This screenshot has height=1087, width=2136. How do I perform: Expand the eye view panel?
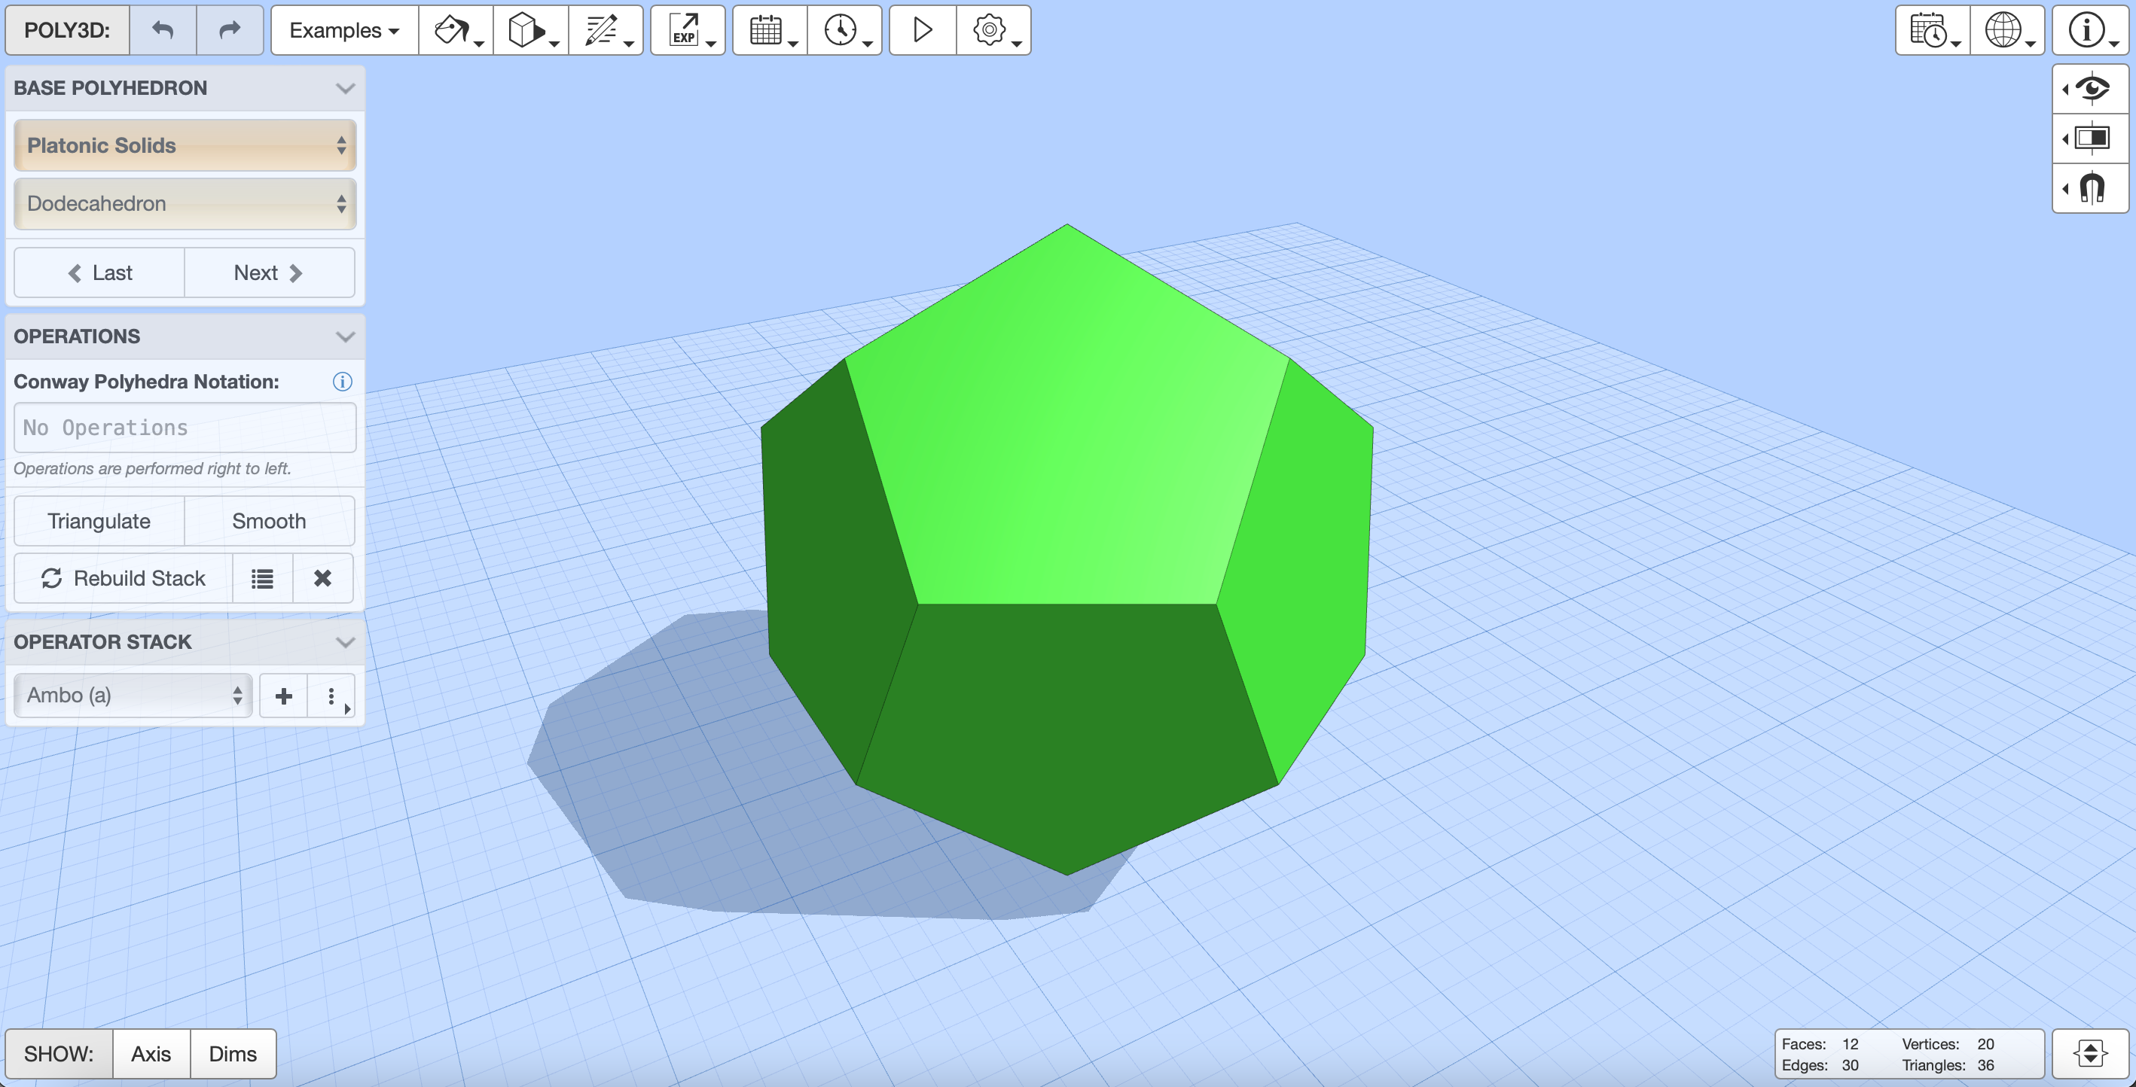pos(2090,89)
